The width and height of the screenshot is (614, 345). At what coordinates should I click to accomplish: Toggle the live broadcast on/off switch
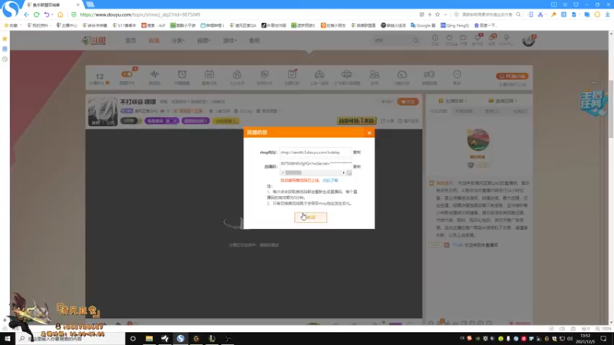(x=127, y=76)
